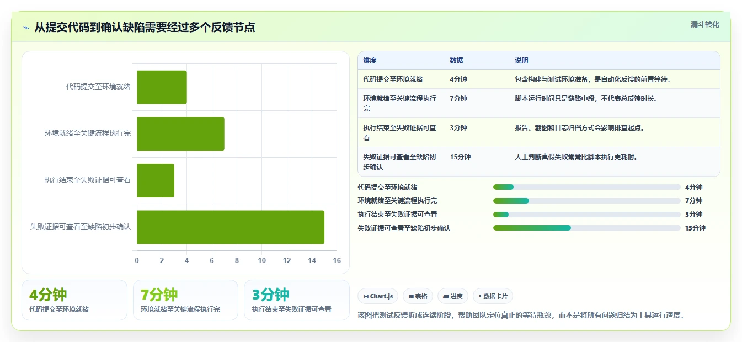The width and height of the screenshot is (742, 342).
Task: Click the description 报告、截图和日志归档方式
Action: [x=579, y=128]
